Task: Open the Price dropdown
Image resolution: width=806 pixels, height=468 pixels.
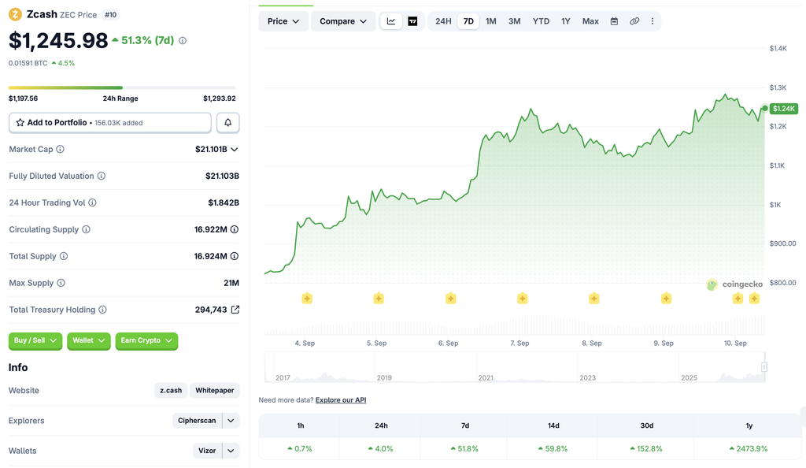Action: (x=283, y=21)
